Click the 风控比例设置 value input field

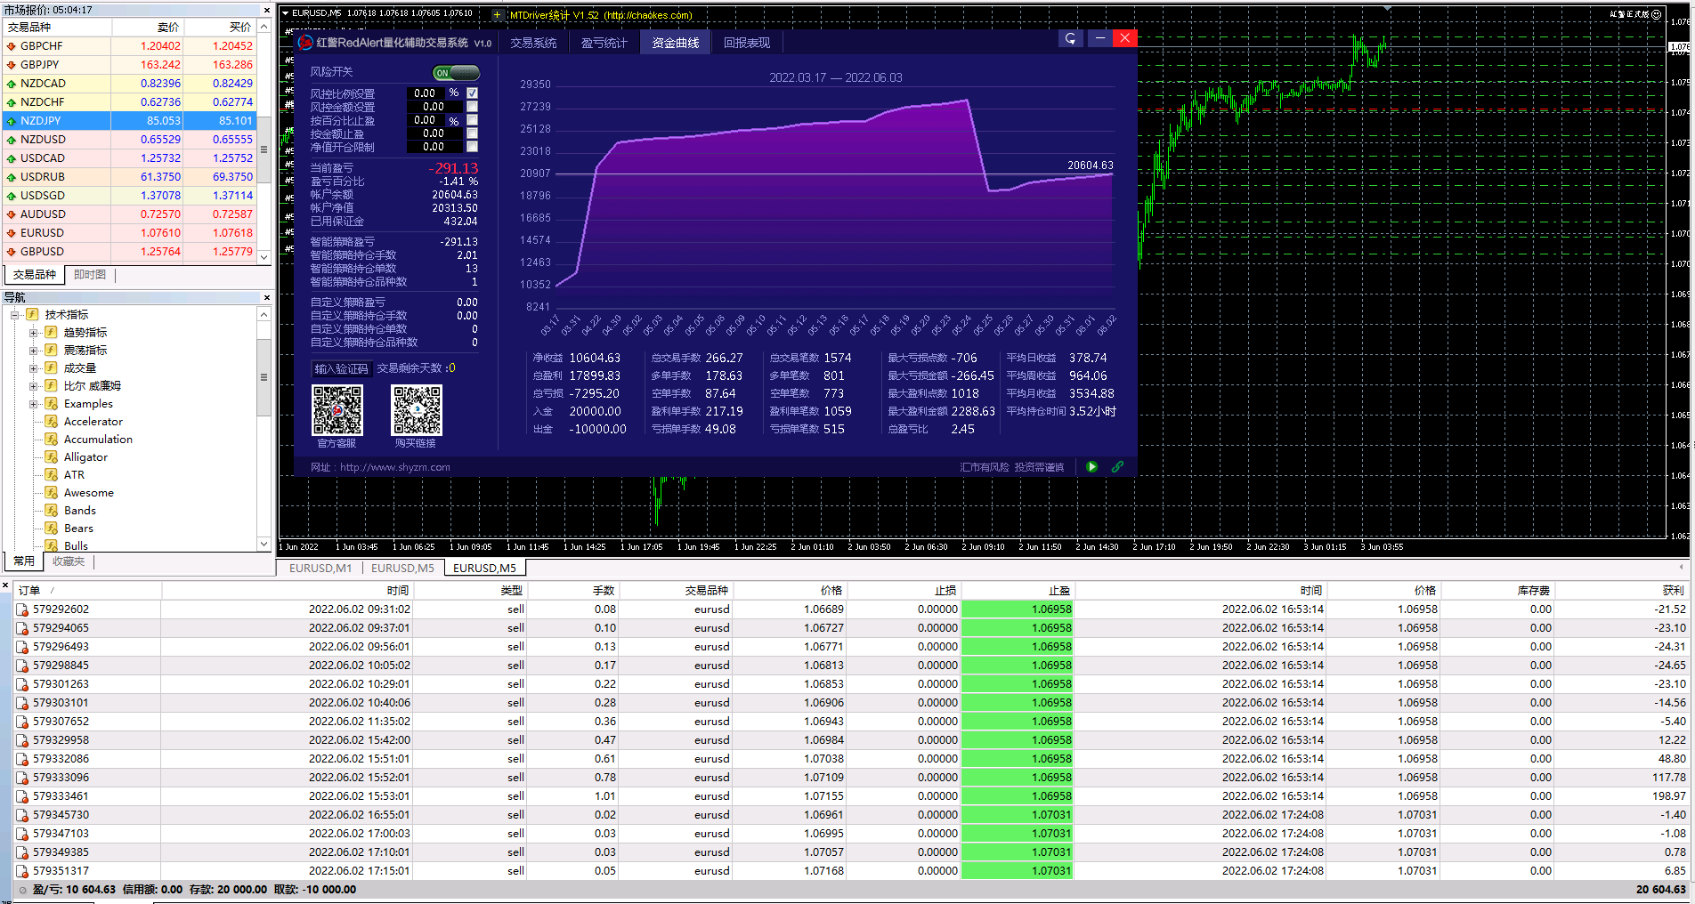coord(426,93)
